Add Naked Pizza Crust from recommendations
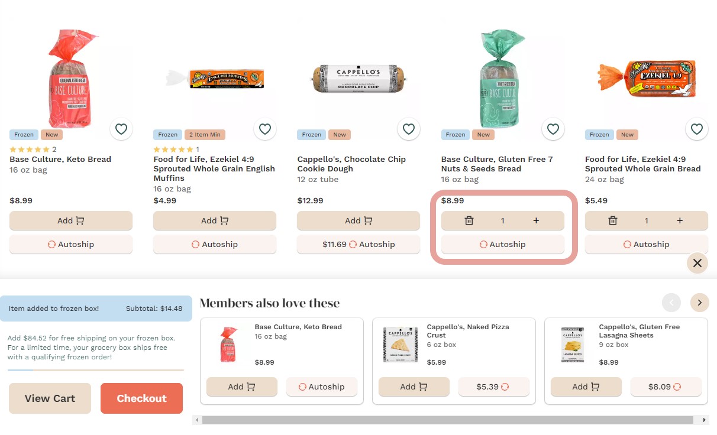 (x=414, y=387)
